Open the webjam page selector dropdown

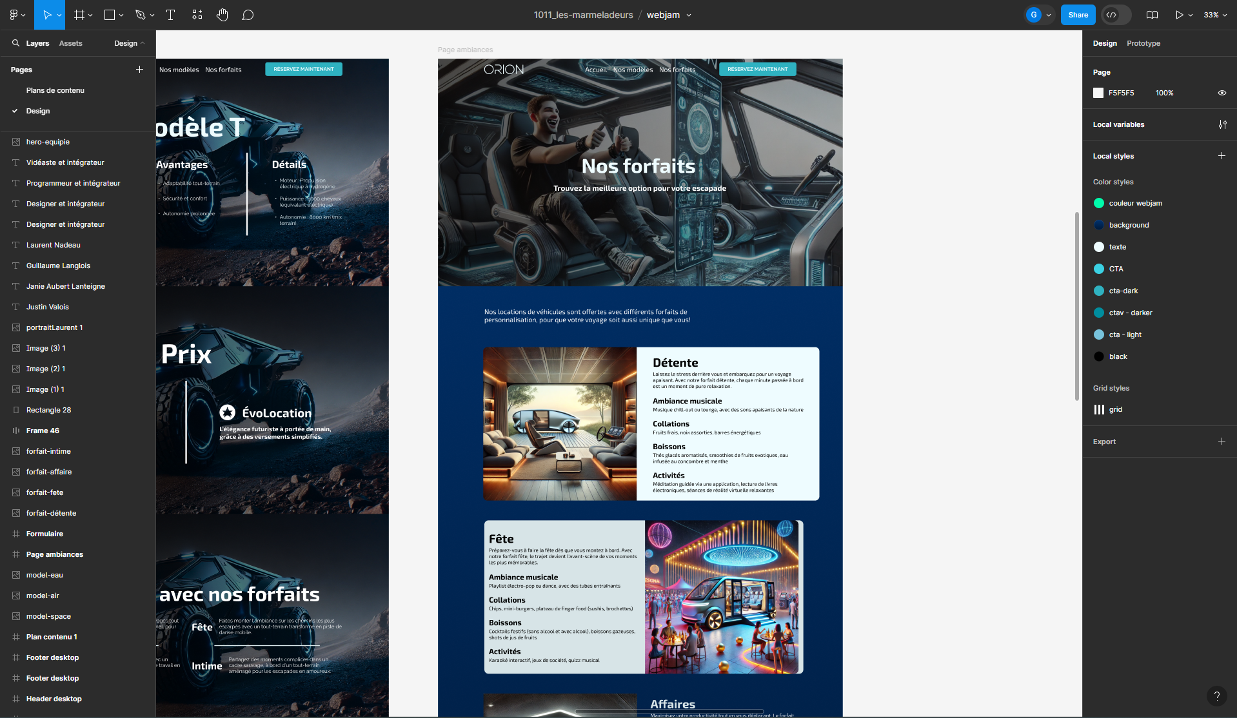688,14
